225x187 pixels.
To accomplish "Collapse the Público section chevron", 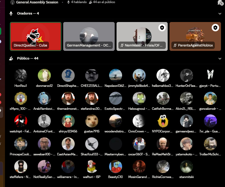I will click(x=220, y=59).
